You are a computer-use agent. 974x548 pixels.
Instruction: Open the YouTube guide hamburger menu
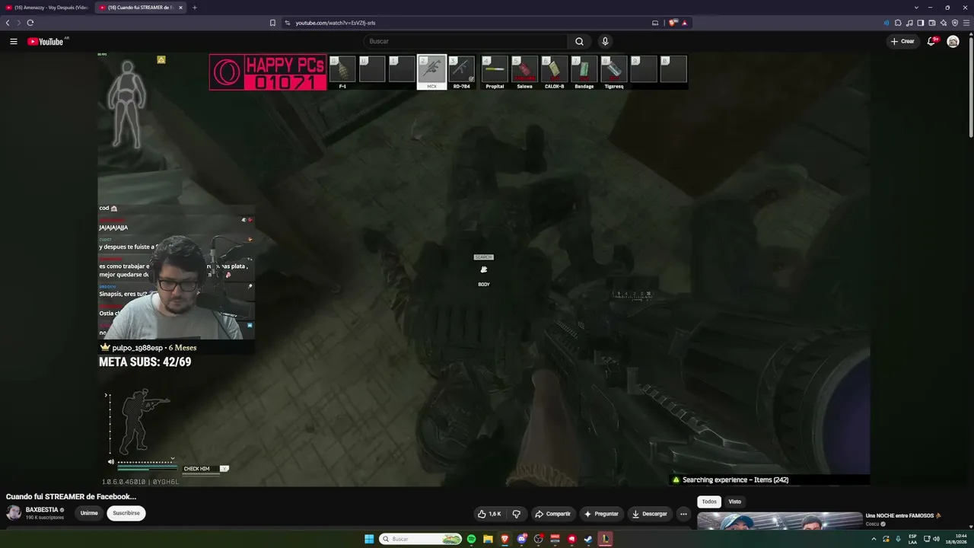click(x=14, y=41)
